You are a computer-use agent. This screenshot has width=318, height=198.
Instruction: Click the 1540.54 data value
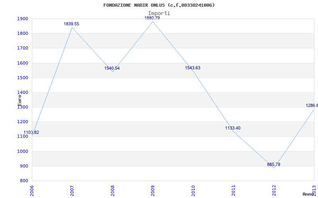click(x=112, y=68)
